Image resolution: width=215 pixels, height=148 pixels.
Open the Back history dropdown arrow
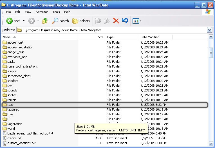(x=24, y=21)
